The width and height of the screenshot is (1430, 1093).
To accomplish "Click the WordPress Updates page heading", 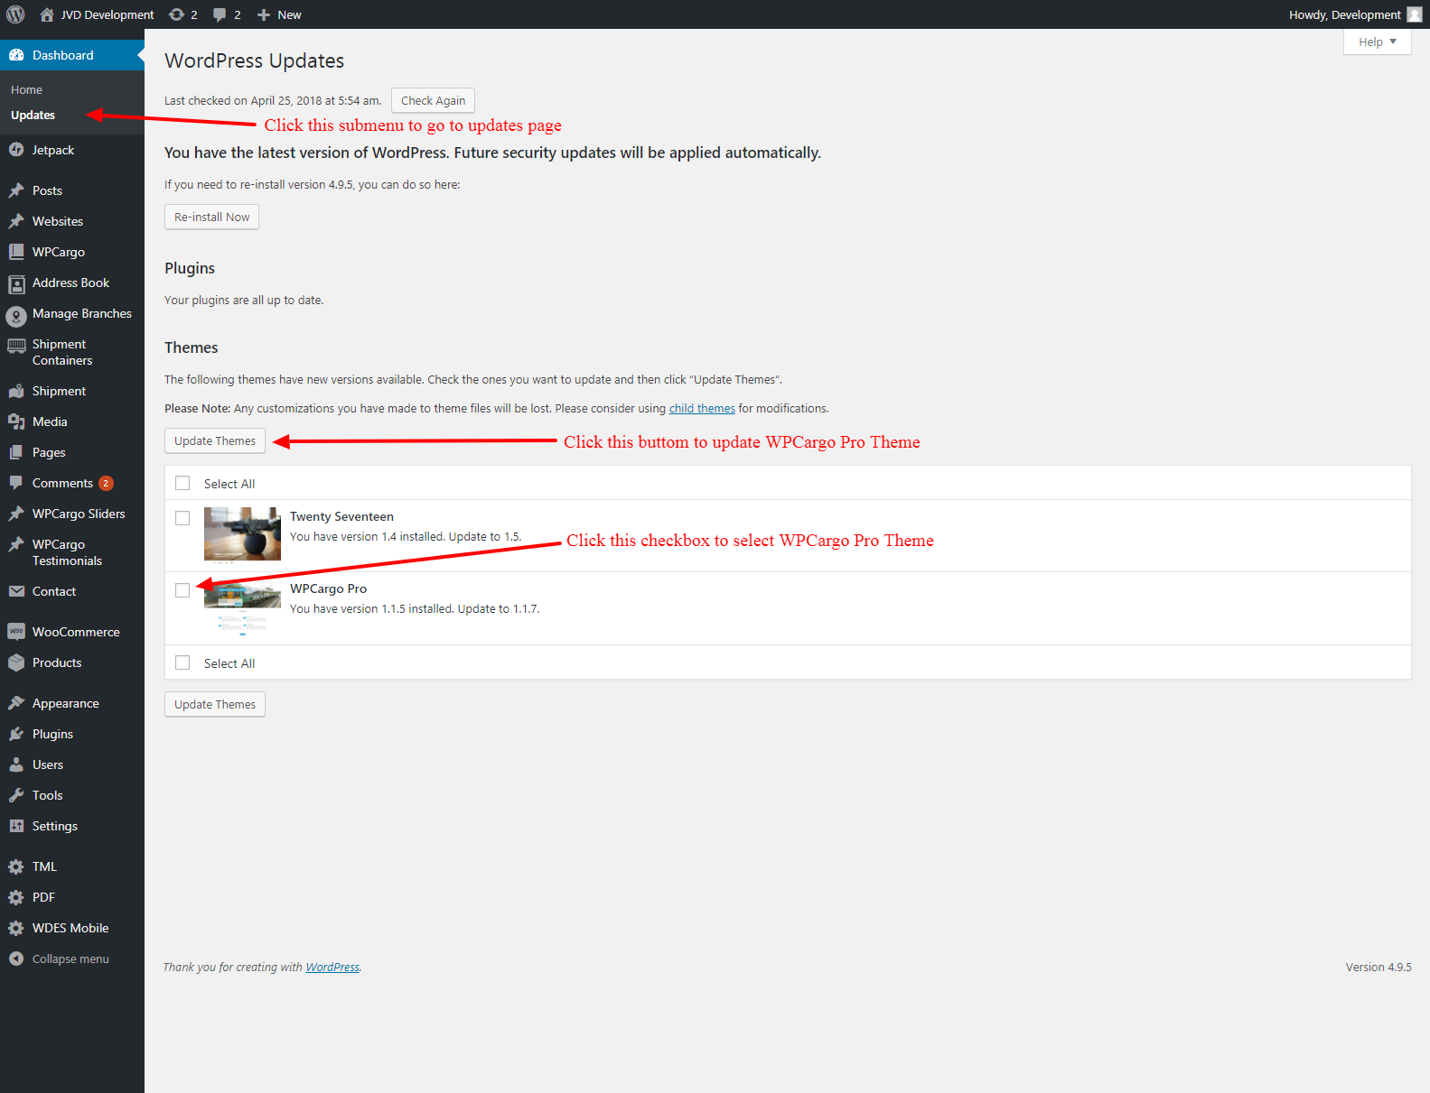I will coord(254,60).
